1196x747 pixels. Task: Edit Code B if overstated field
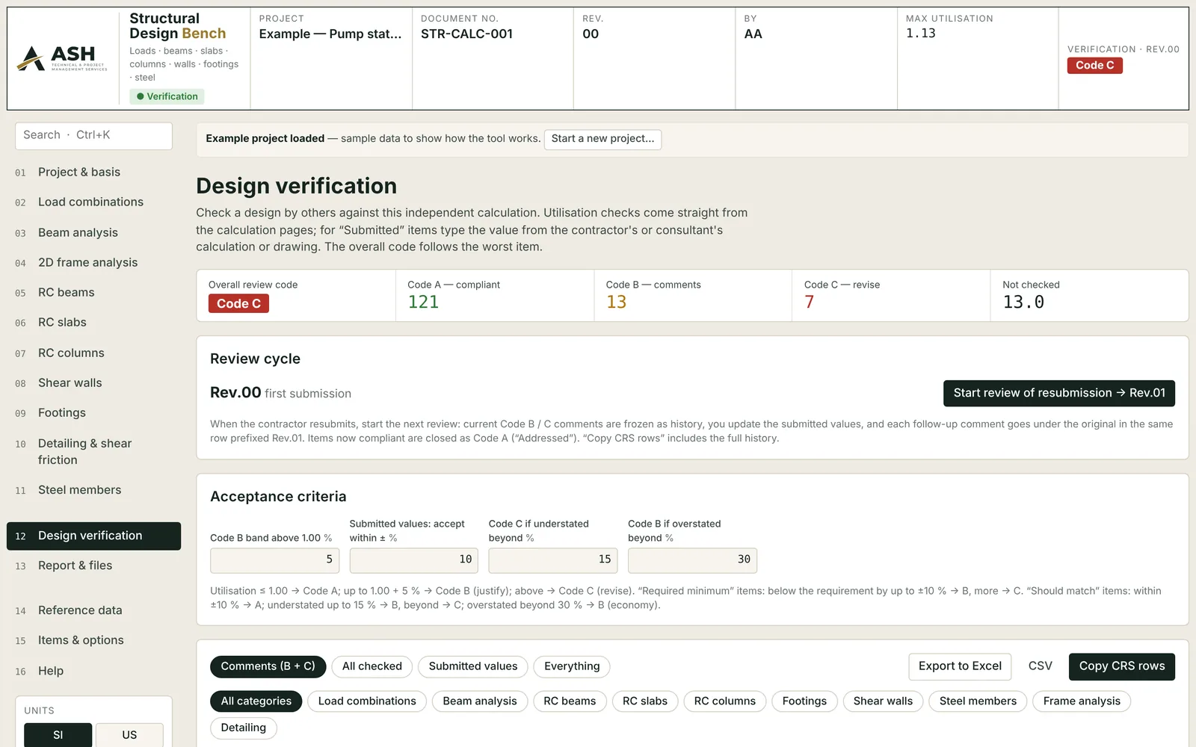692,560
